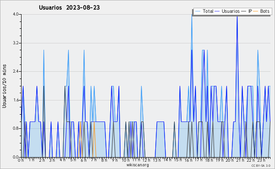Click the 'Usuarios 2023-08-23' chart title
The height and width of the screenshot is (169, 275).
(x=69, y=8)
